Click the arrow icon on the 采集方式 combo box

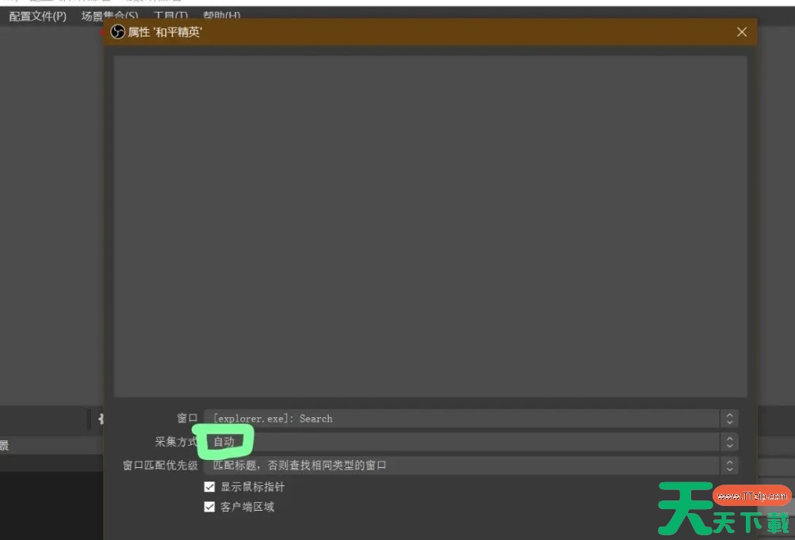pyautogui.click(x=729, y=442)
